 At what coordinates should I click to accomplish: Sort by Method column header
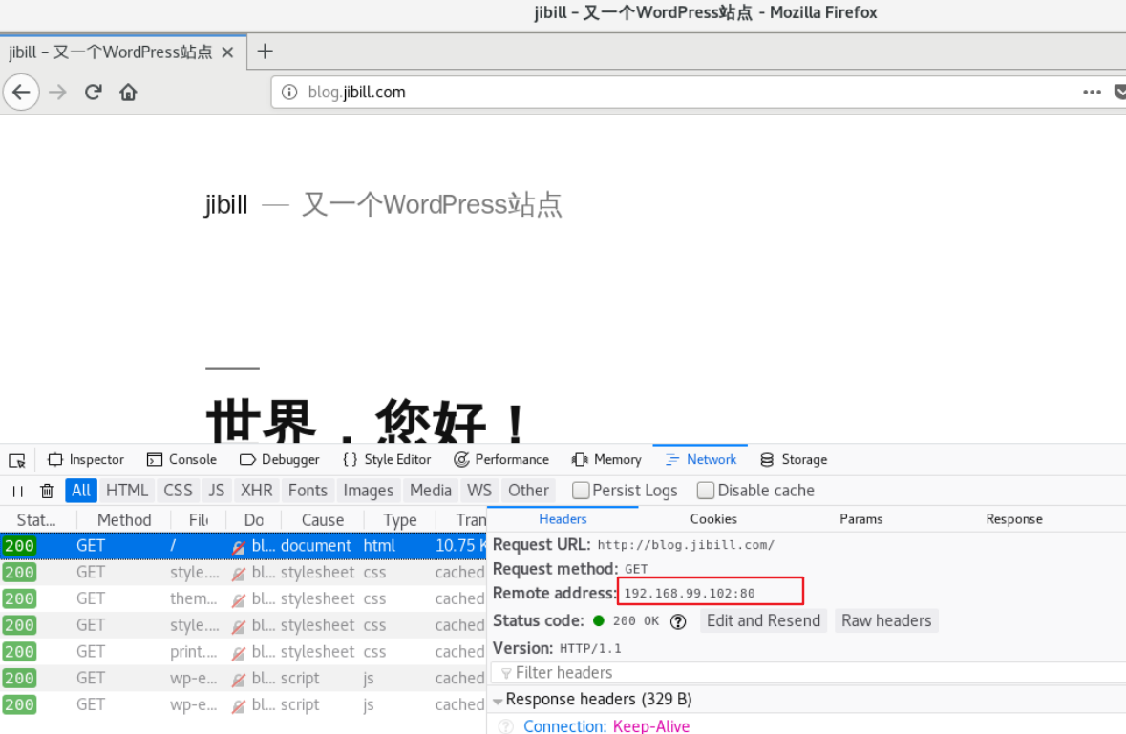124,520
